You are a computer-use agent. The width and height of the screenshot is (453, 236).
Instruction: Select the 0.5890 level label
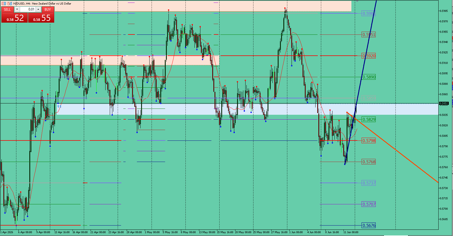pos(369,77)
